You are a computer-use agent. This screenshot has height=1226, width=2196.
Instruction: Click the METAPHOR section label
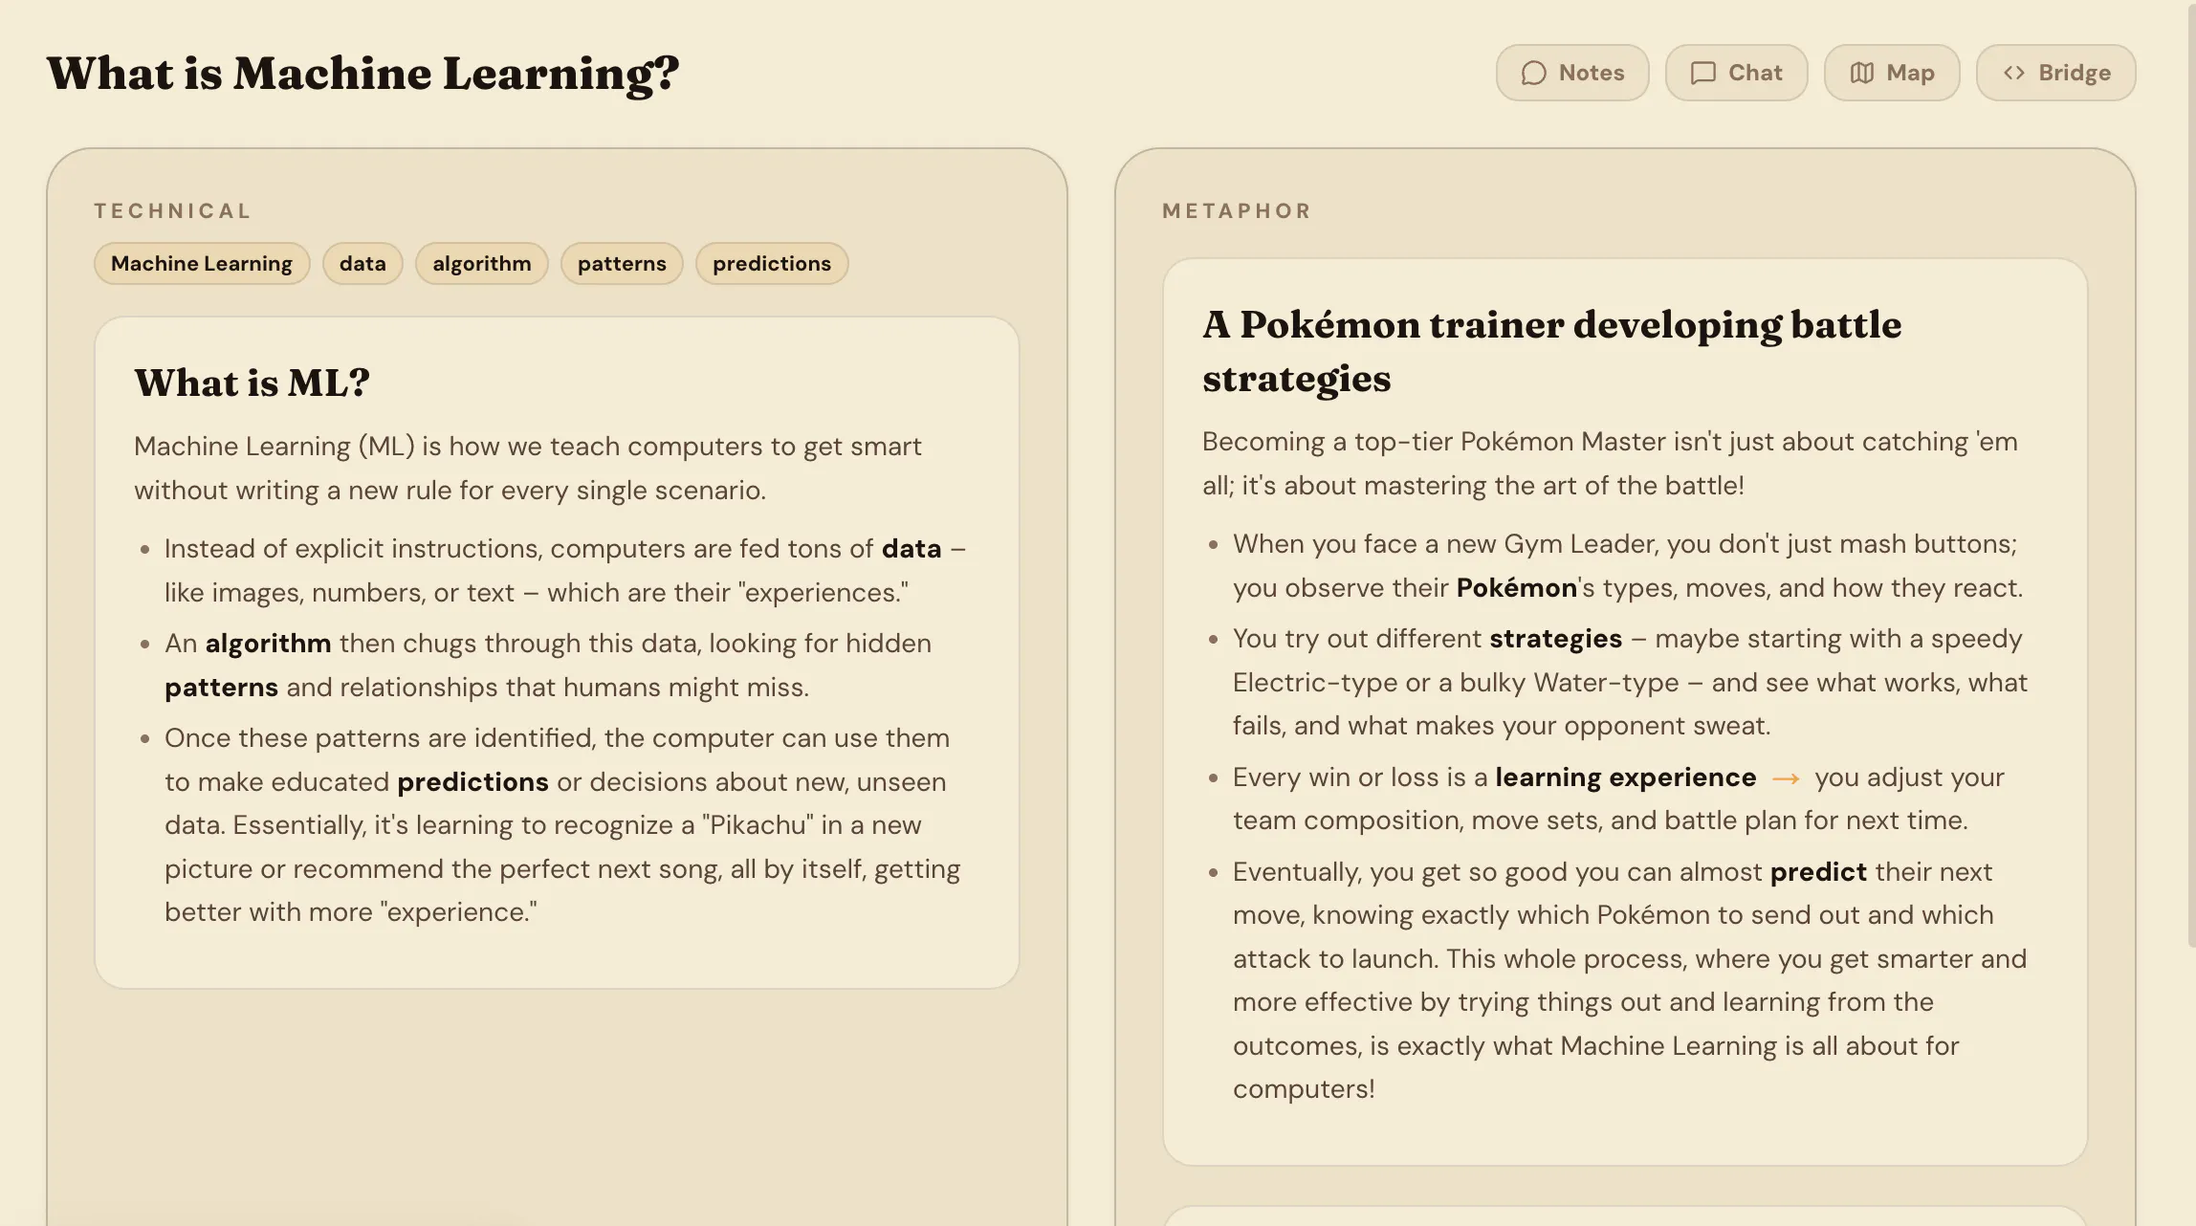pyautogui.click(x=1237, y=210)
